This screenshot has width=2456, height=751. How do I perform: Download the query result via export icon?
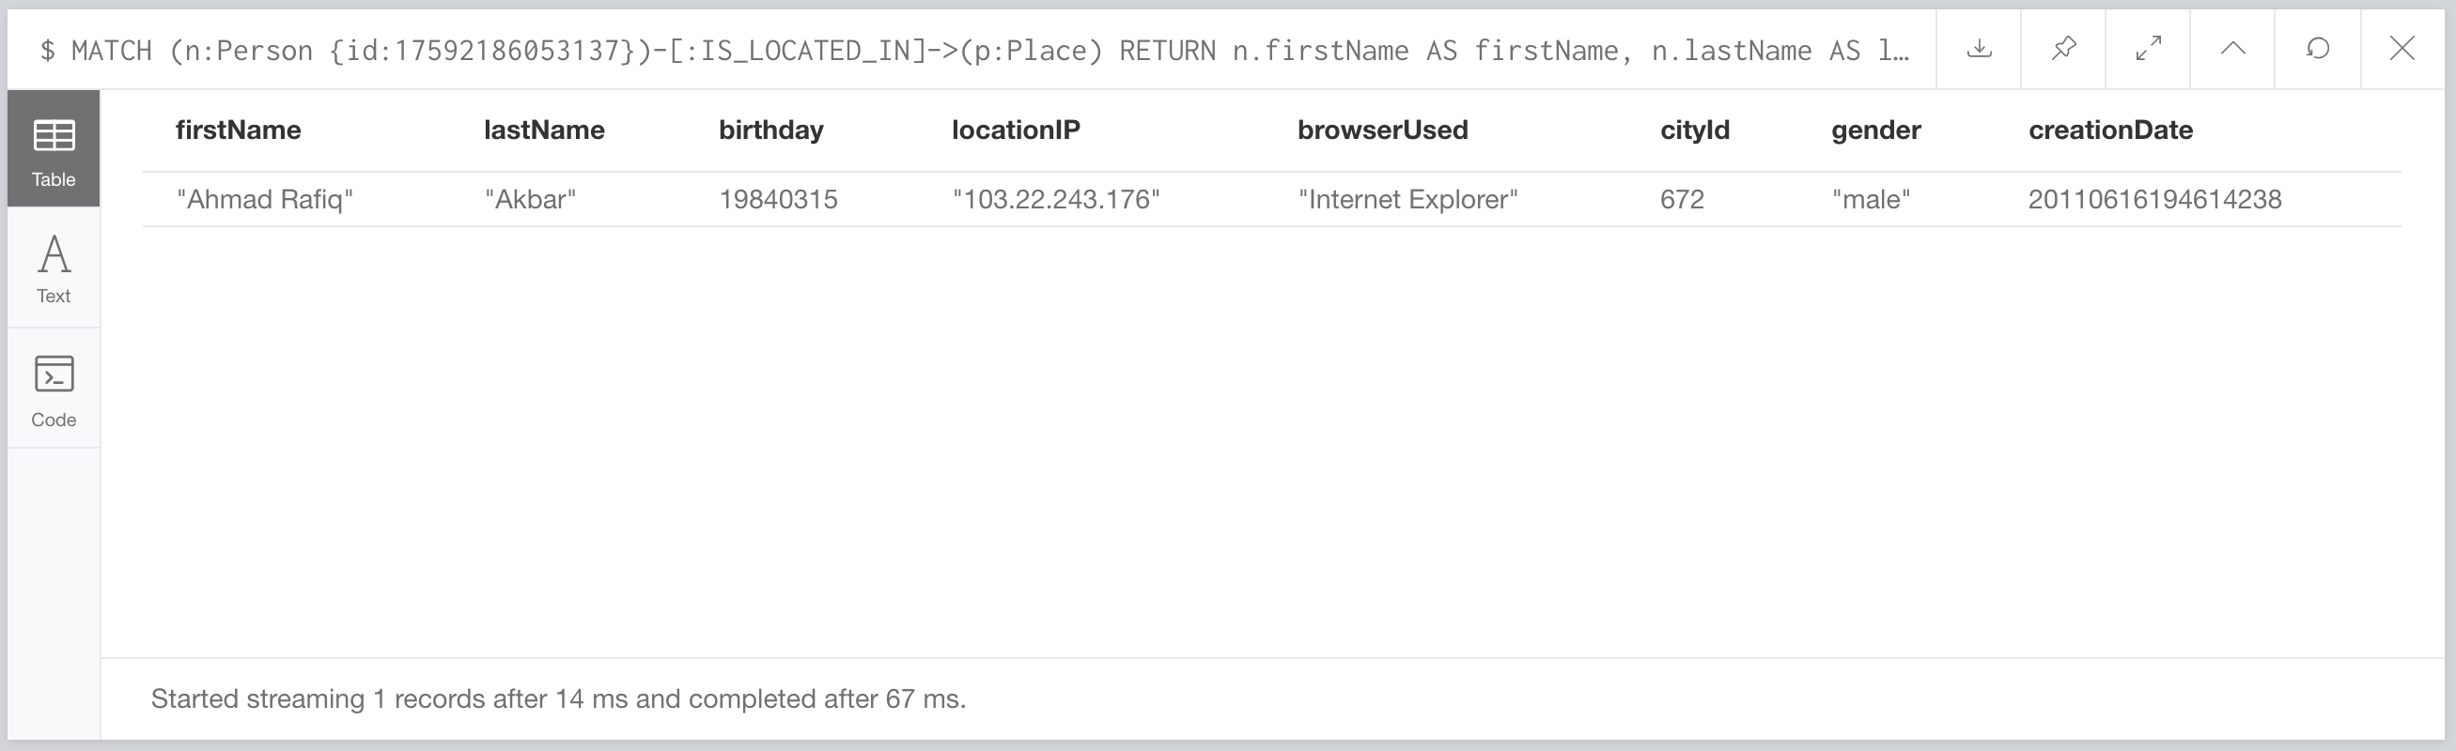tap(1980, 49)
